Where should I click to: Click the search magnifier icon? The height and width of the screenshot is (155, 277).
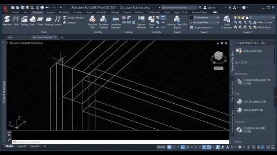(x=200, y=8)
